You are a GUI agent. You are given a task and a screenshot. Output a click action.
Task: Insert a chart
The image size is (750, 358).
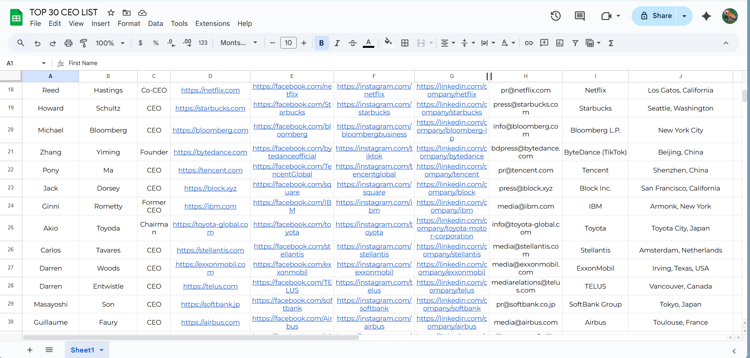(x=560, y=43)
